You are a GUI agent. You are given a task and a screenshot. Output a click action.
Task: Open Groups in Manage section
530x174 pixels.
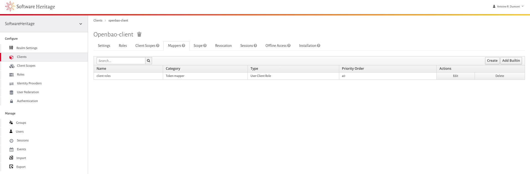pos(21,123)
